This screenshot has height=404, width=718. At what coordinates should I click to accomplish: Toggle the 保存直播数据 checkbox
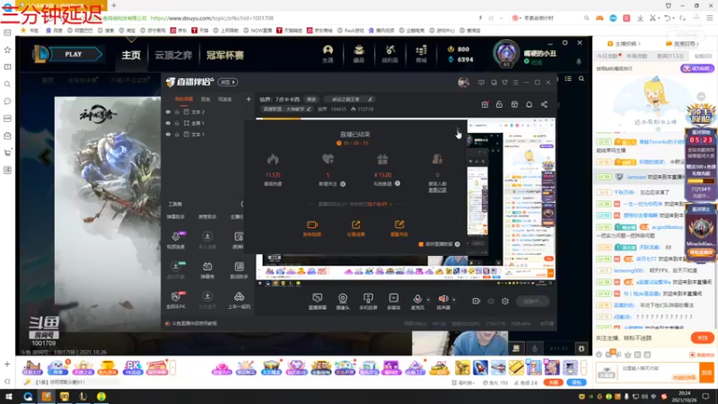421,244
